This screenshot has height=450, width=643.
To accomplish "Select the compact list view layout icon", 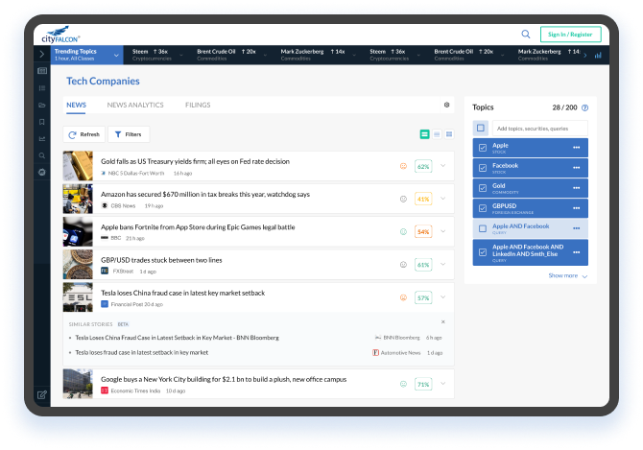I will coord(437,134).
